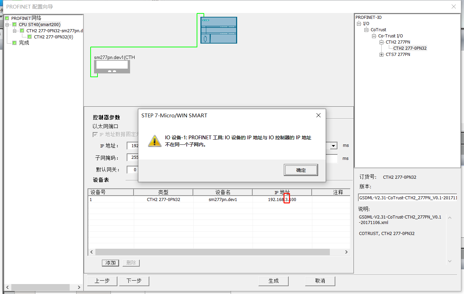Click green status icon beside 完成
This screenshot has height=294, width=464.
tap(14, 43)
